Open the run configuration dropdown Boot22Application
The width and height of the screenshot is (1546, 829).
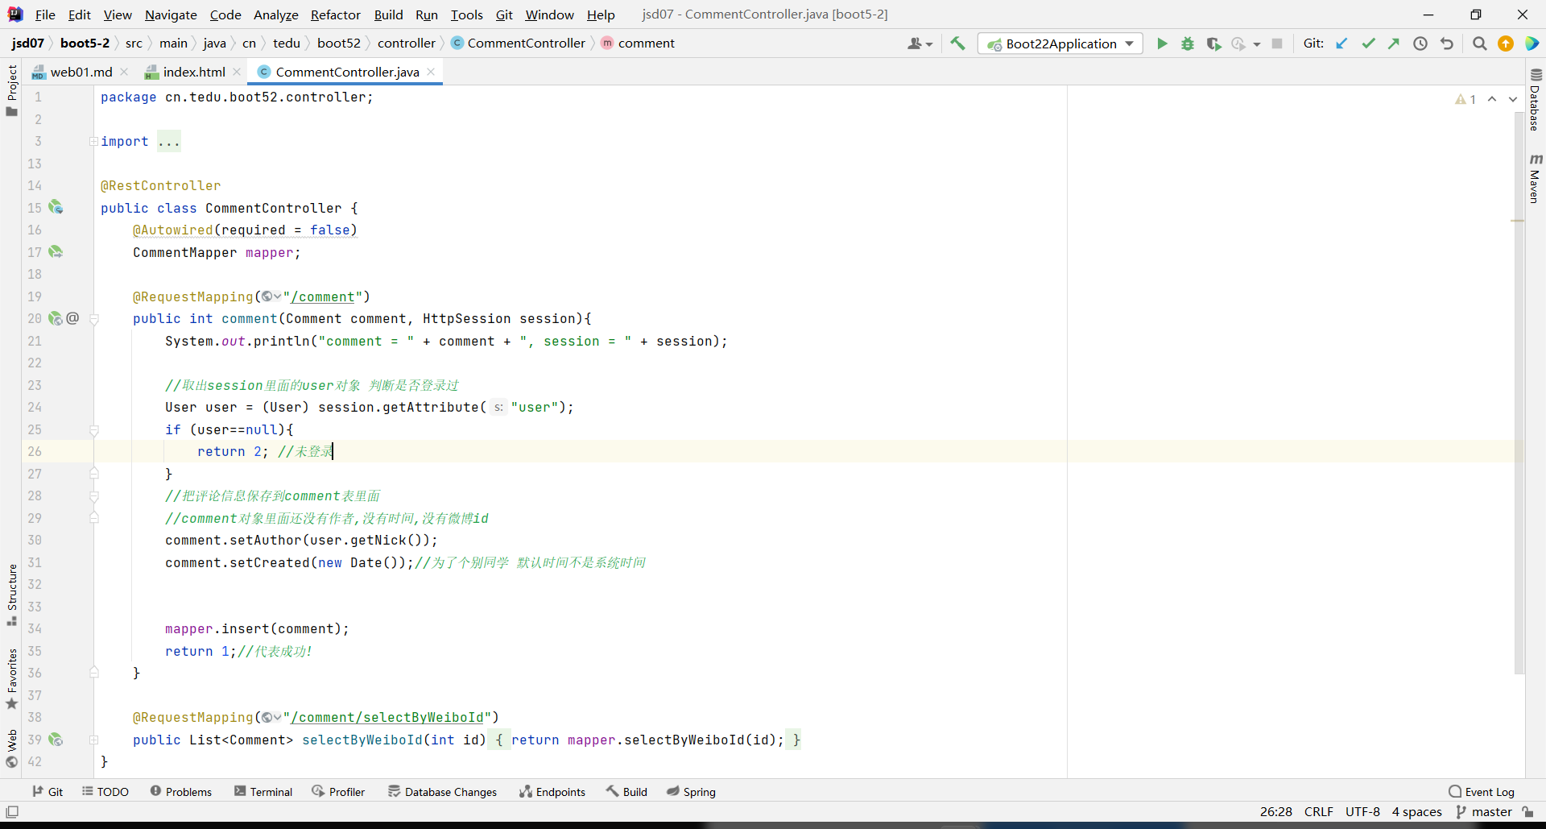click(1060, 44)
